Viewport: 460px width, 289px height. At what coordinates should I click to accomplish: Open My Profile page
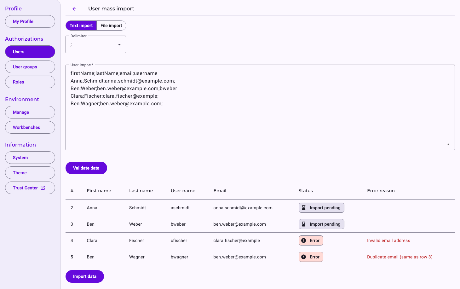30,21
